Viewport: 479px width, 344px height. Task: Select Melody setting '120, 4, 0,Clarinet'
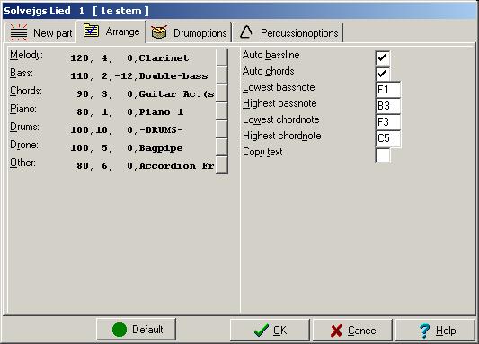click(129, 58)
